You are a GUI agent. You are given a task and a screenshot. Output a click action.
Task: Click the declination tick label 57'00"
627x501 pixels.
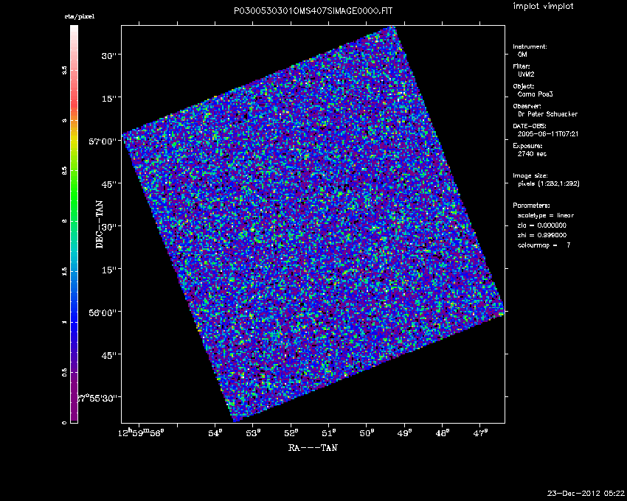point(103,141)
